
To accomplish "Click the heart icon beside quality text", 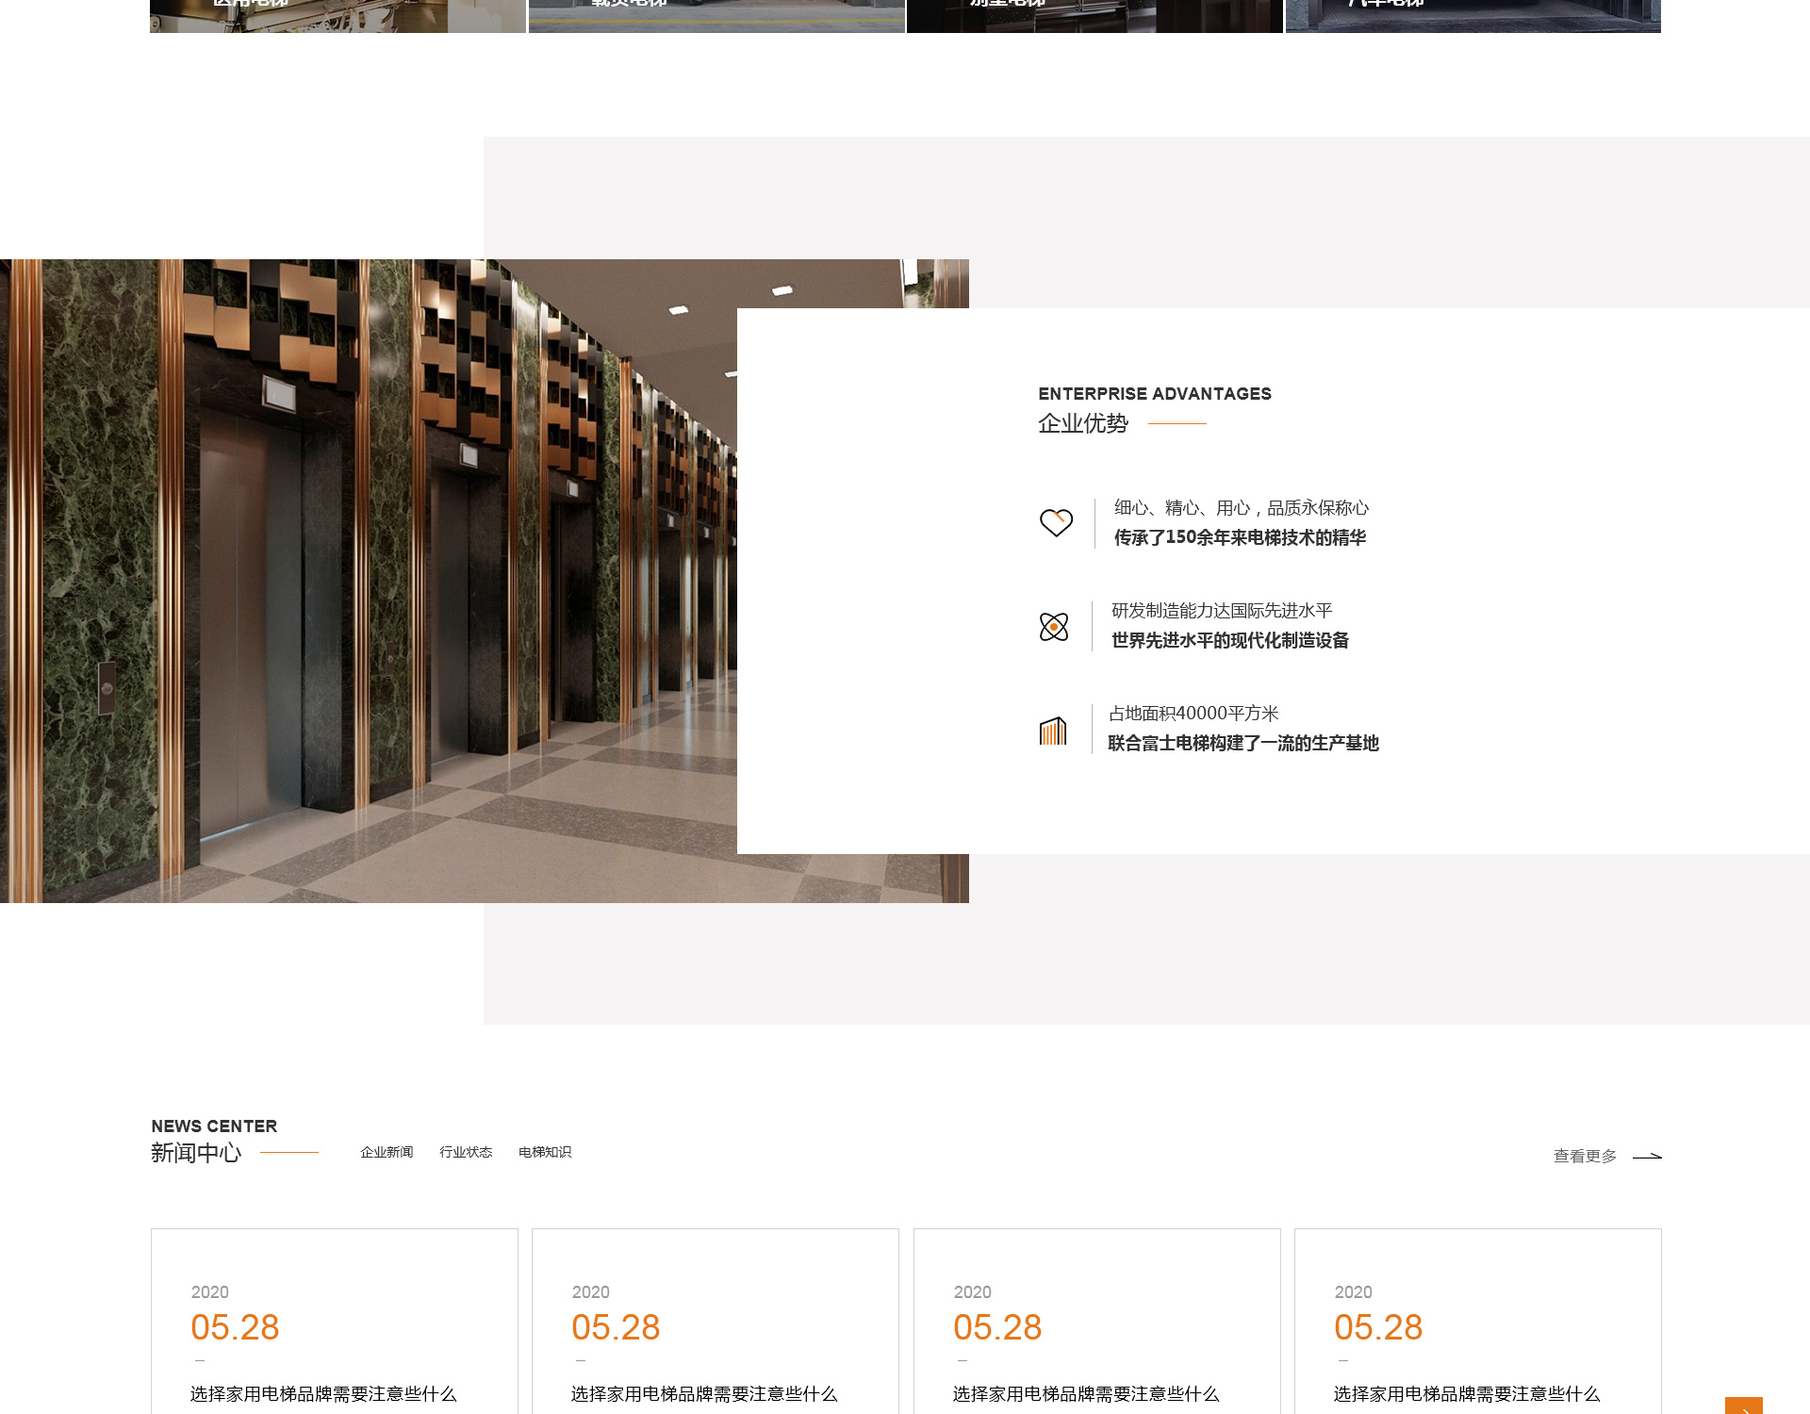I will tap(1056, 522).
